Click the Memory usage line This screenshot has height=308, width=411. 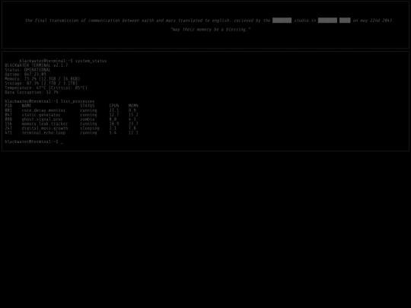click(x=43, y=79)
